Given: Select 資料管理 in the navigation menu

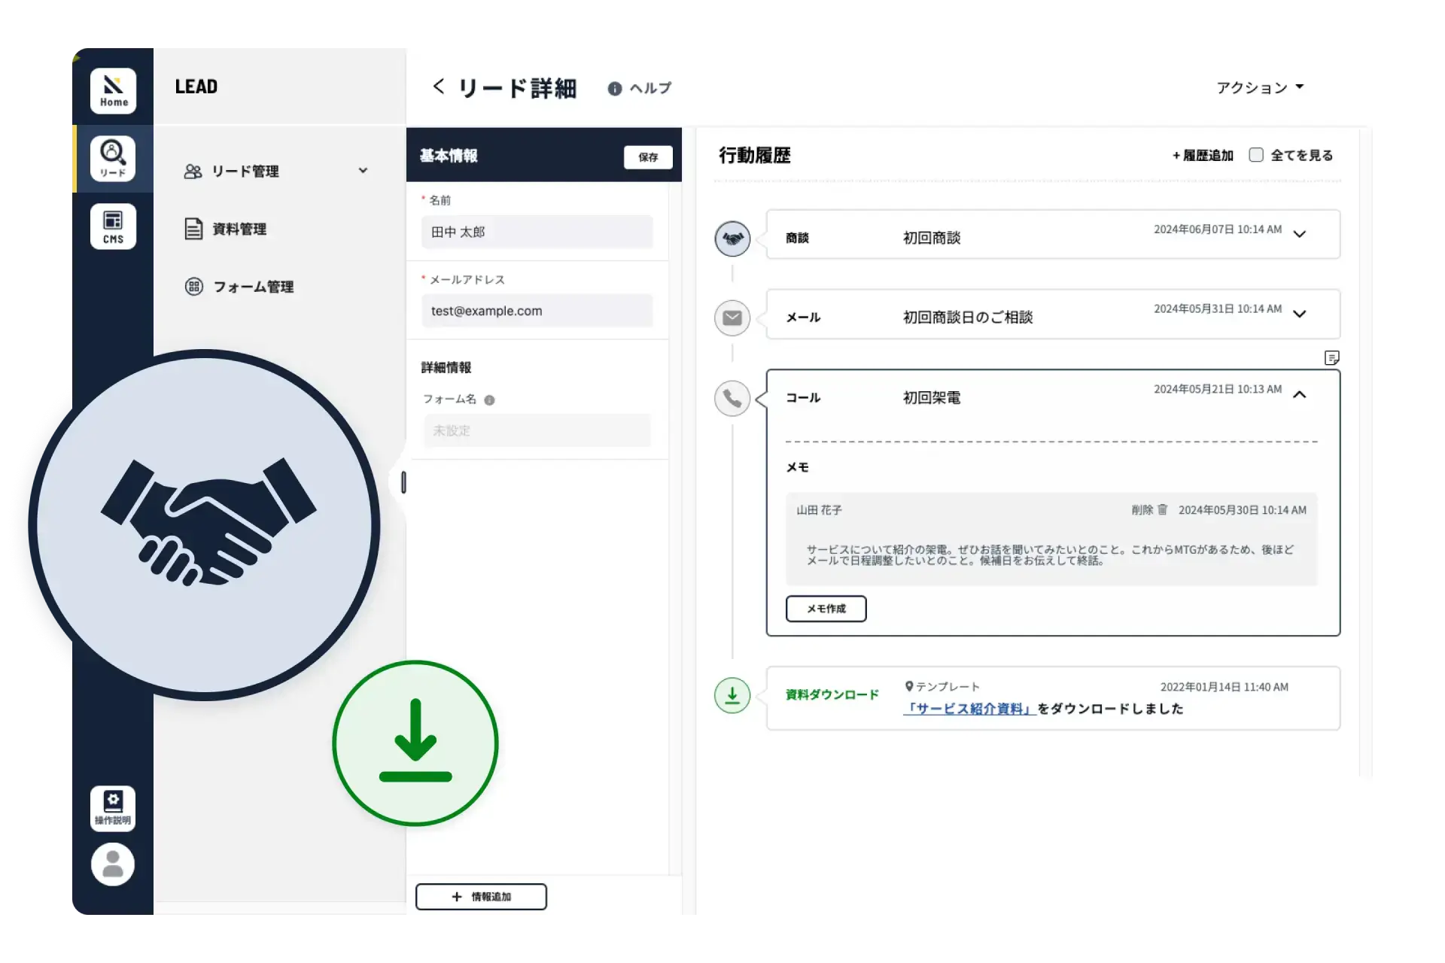Looking at the screenshot, I should (x=238, y=229).
